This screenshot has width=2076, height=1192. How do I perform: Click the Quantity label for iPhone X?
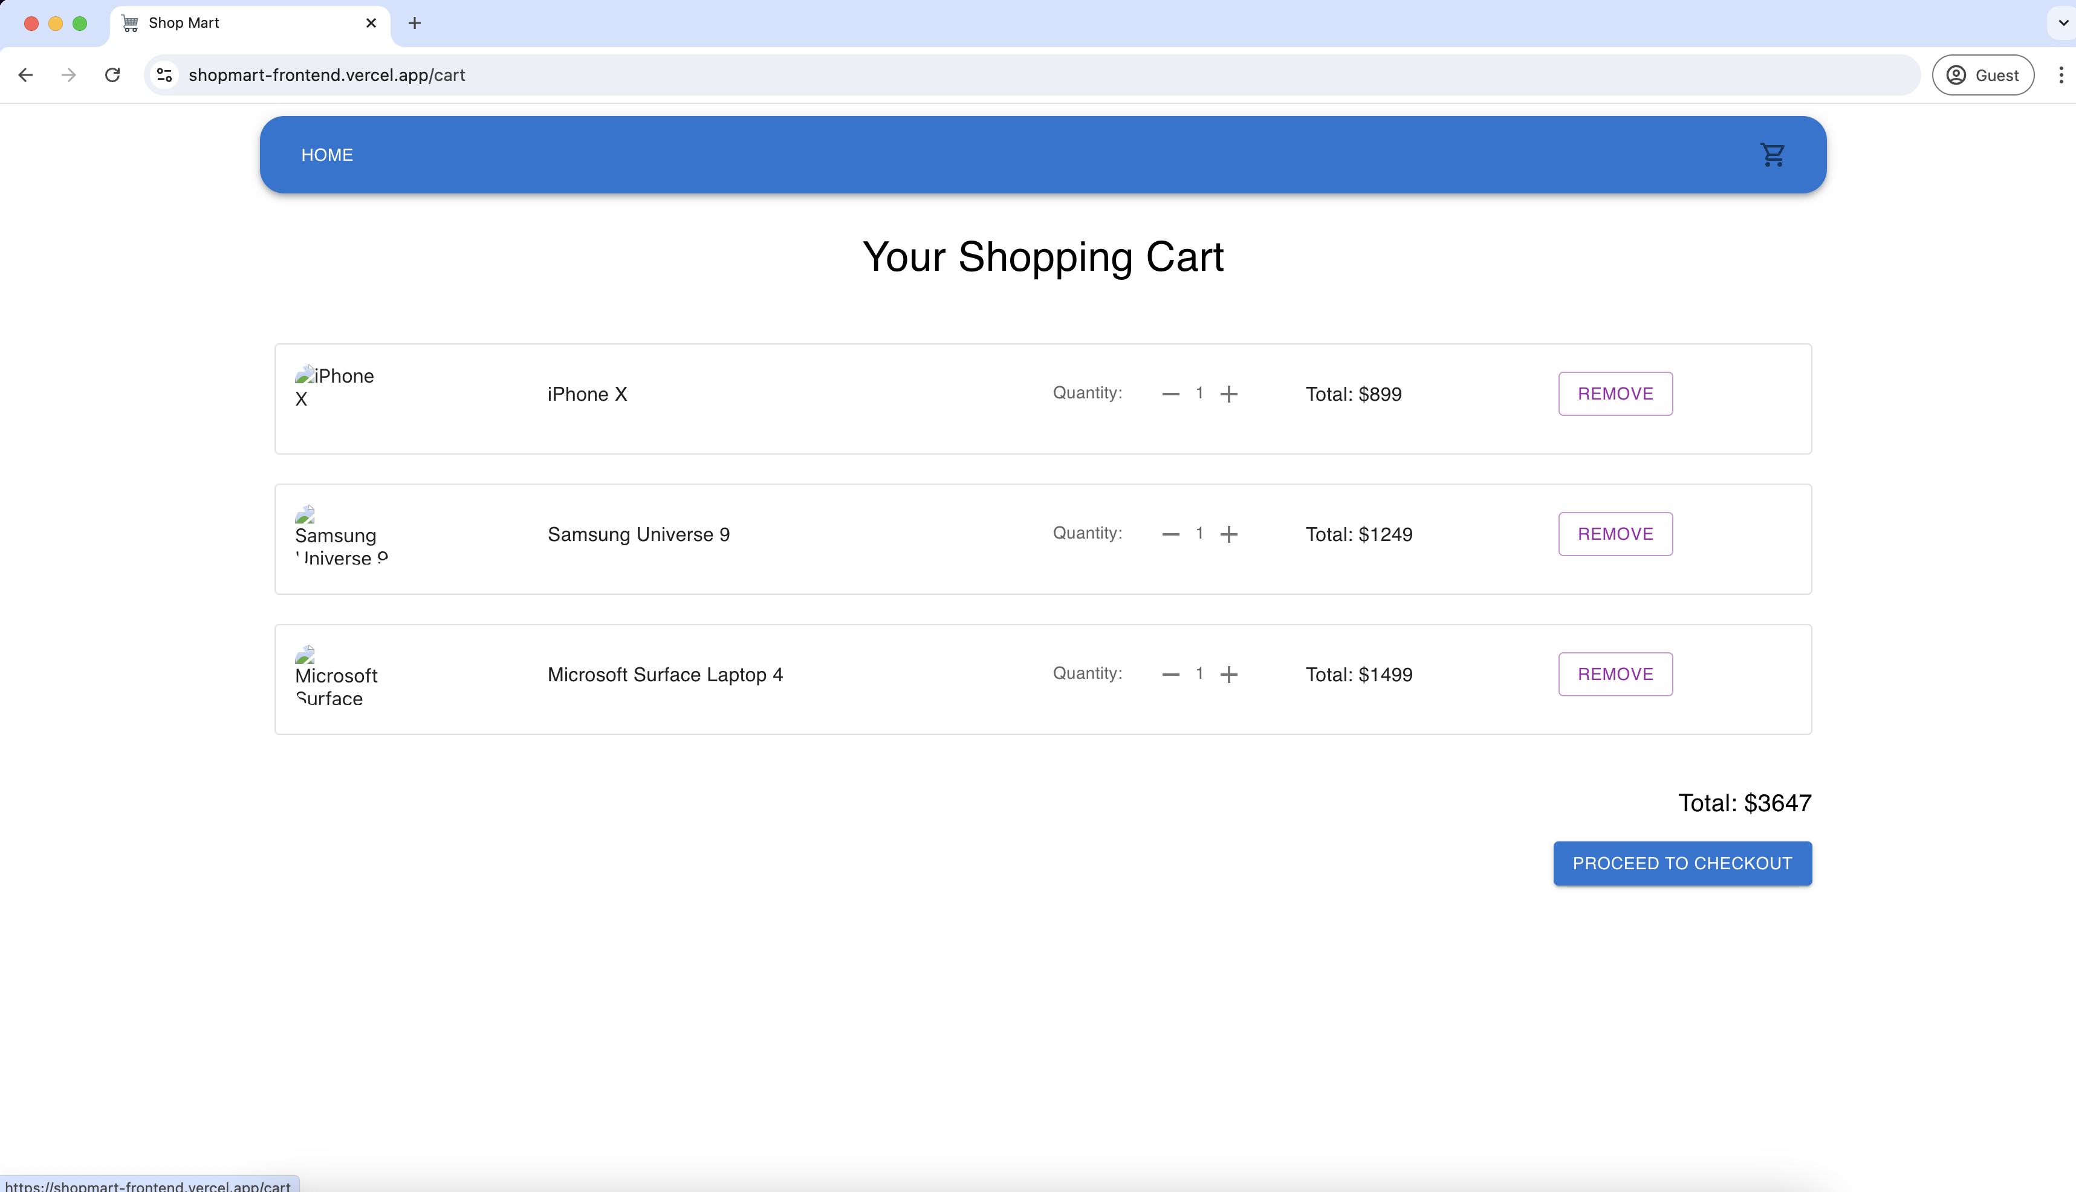tap(1087, 393)
